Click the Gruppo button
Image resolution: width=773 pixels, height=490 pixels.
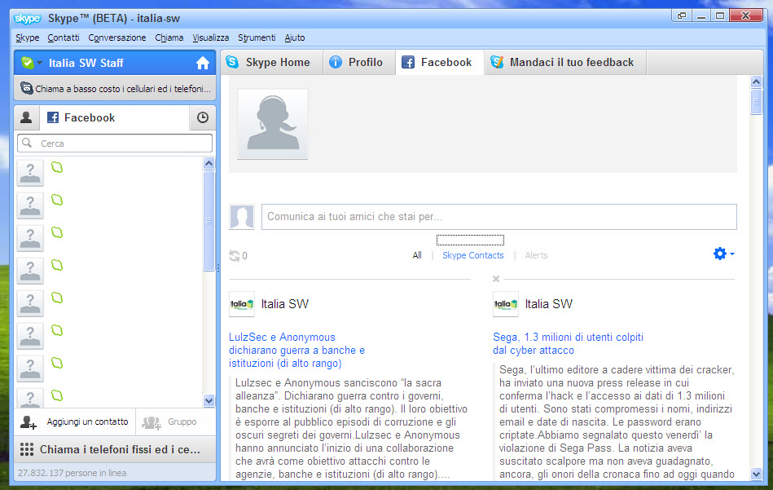pos(175,422)
